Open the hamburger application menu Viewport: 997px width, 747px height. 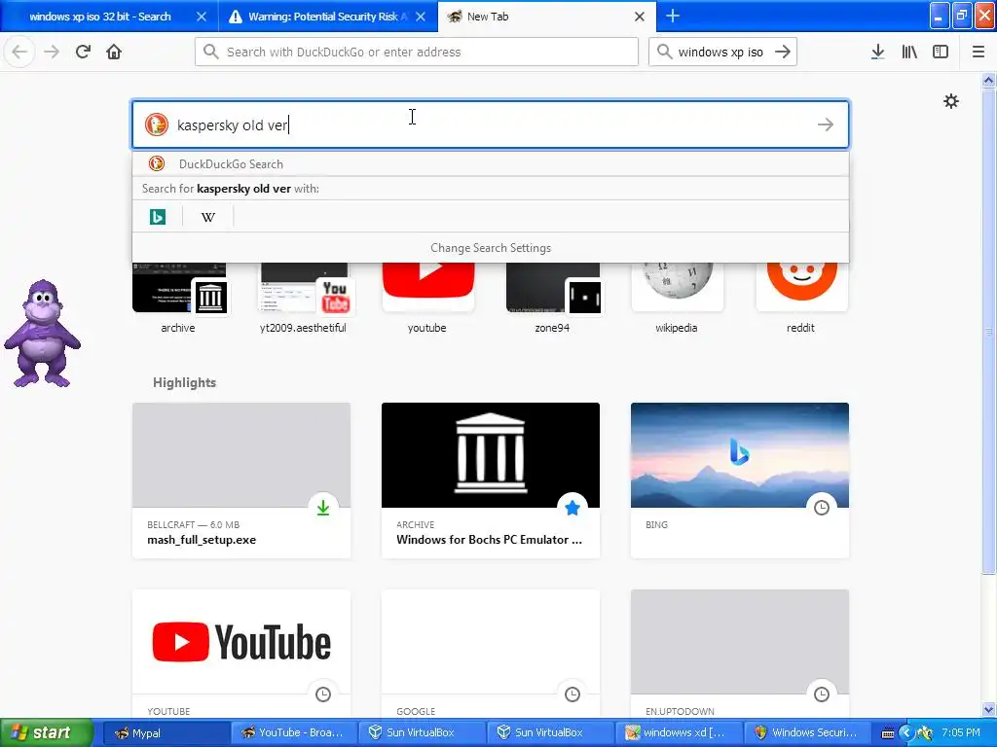pyautogui.click(x=979, y=52)
